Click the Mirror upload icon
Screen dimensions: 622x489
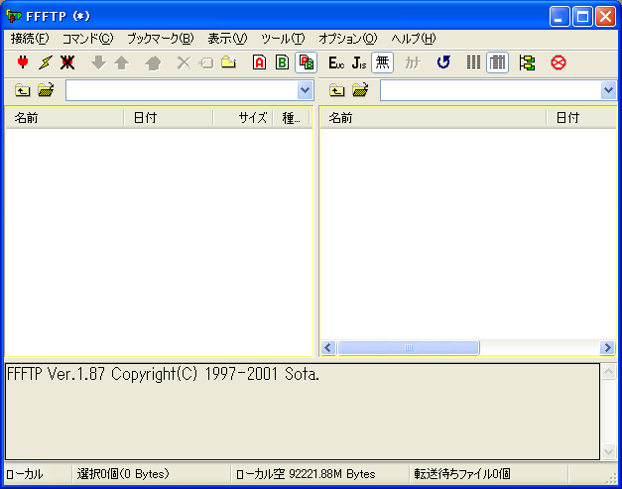pos(153,62)
